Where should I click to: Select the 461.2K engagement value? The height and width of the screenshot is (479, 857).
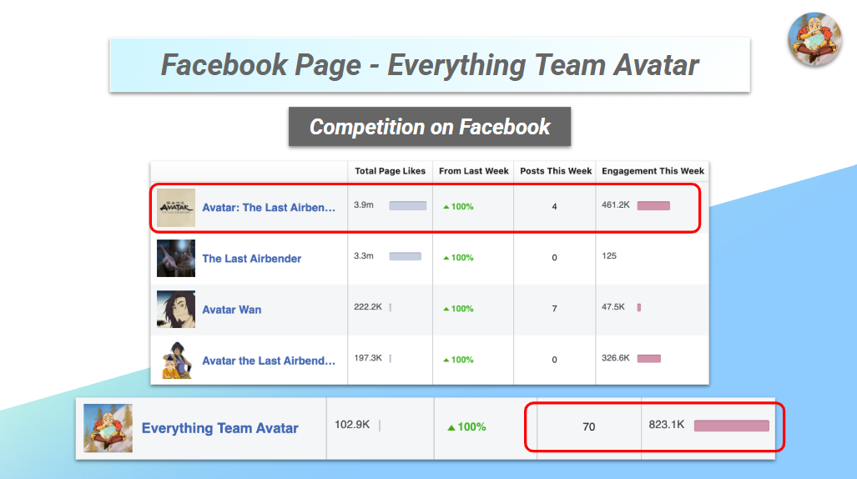pos(616,205)
